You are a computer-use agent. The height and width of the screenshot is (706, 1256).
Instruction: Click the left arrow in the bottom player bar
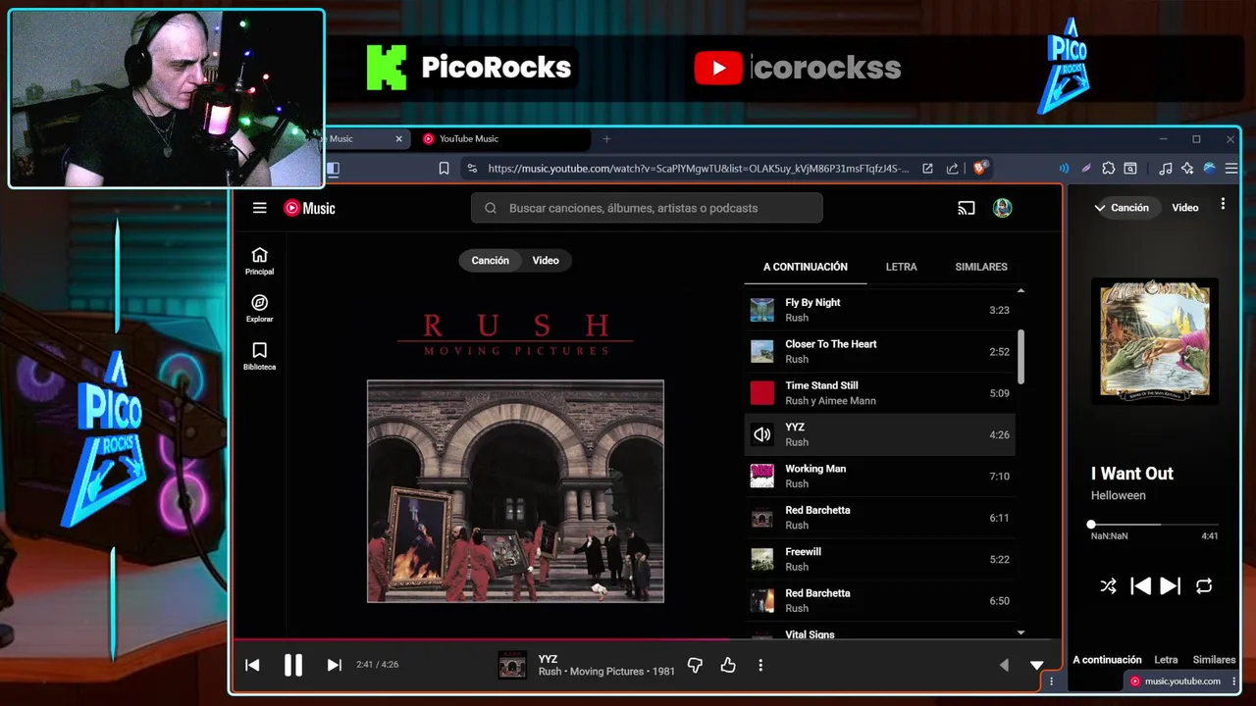(x=1004, y=665)
